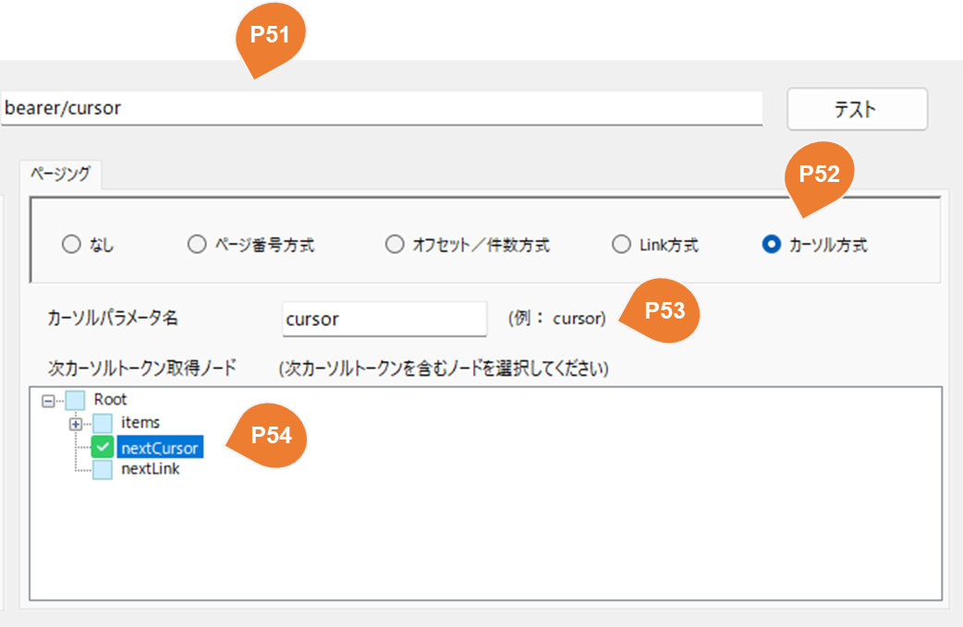The image size is (963, 627).
Task: Open the ページング tab
Action: coord(61,175)
